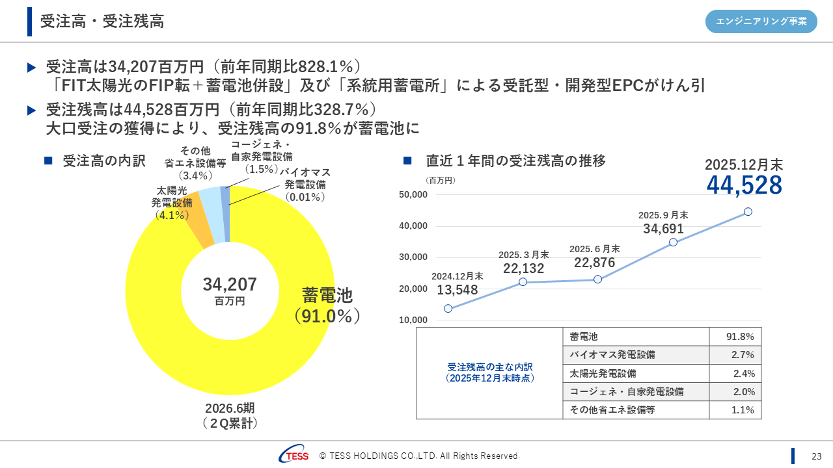Click the 受注高・受注残高 slide title

tap(102, 21)
